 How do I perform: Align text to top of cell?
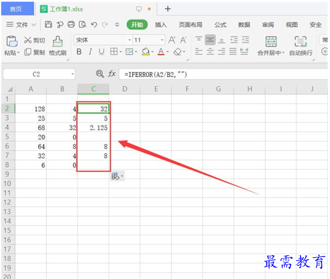pos(199,39)
